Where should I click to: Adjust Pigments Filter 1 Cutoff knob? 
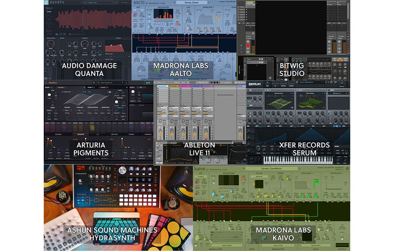(x=133, y=92)
